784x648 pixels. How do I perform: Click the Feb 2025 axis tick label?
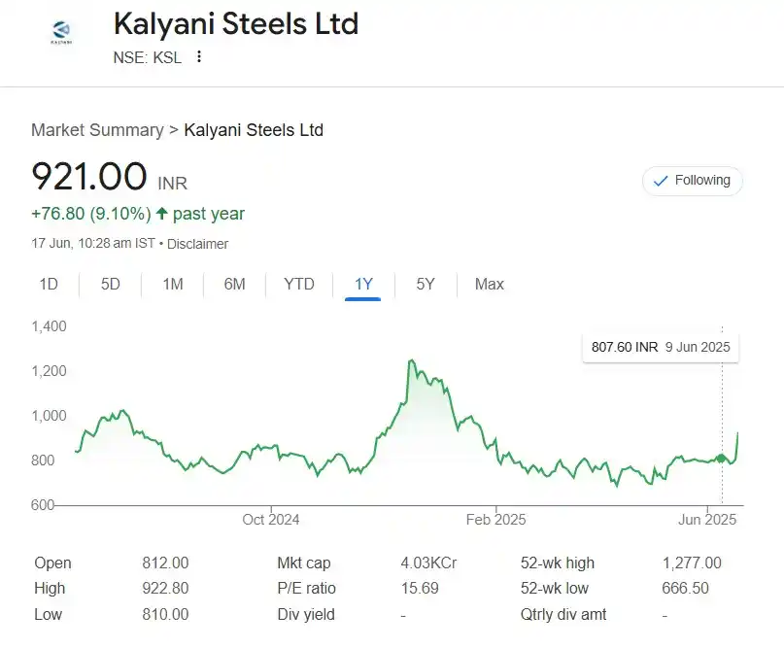click(495, 520)
